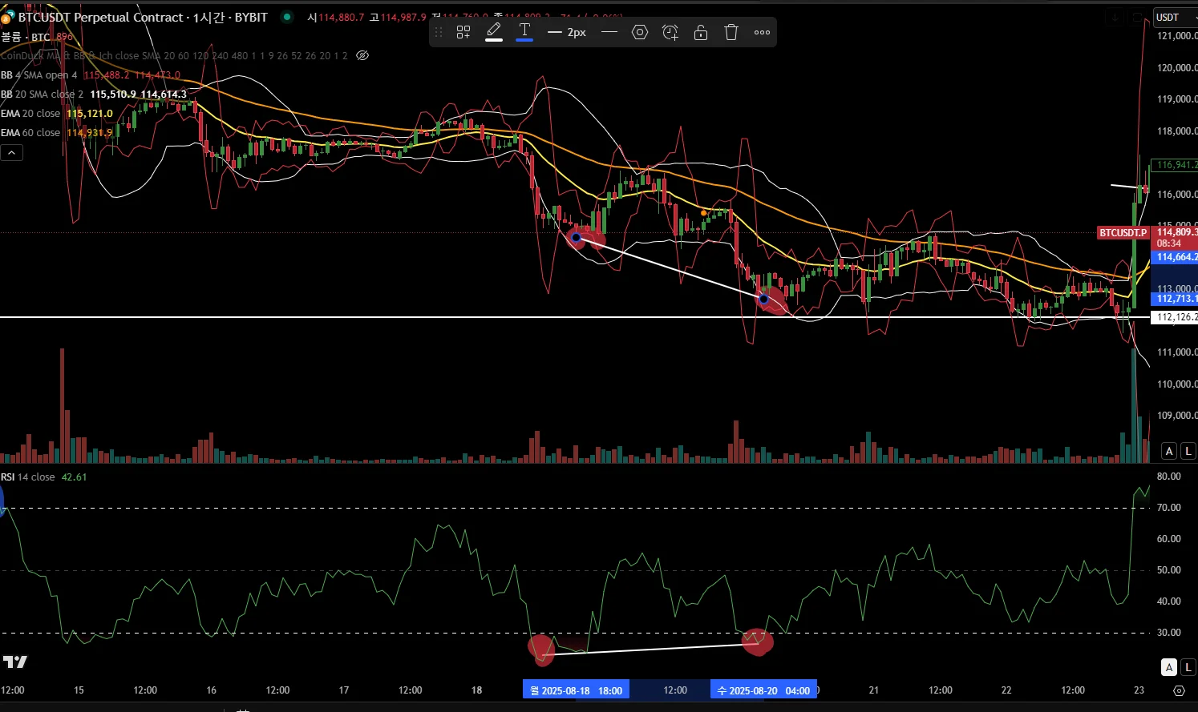Image resolution: width=1198 pixels, height=712 pixels.
Task: Select the EMA 60 close indicator legend
Action: click(x=30, y=133)
